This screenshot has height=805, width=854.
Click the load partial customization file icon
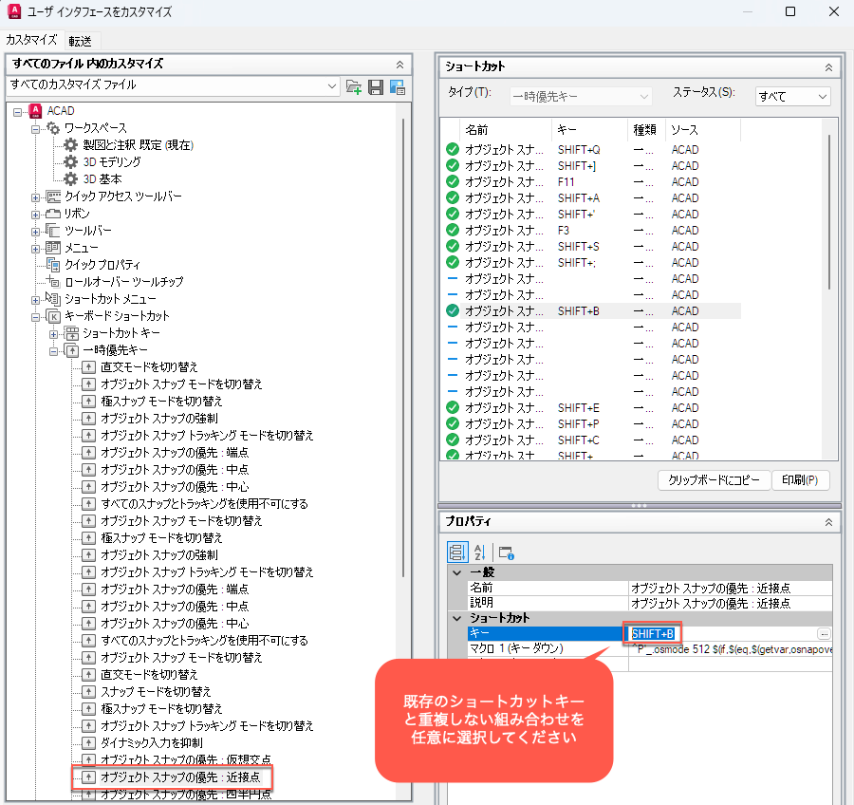click(354, 86)
